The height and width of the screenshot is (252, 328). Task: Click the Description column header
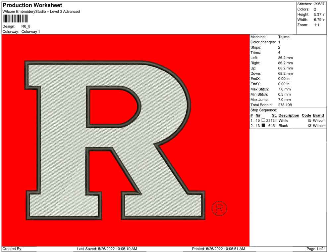pyautogui.click(x=289, y=115)
